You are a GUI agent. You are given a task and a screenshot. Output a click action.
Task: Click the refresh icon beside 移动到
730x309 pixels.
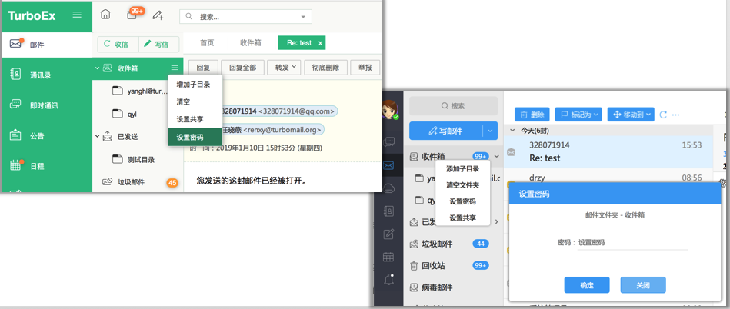click(x=663, y=115)
